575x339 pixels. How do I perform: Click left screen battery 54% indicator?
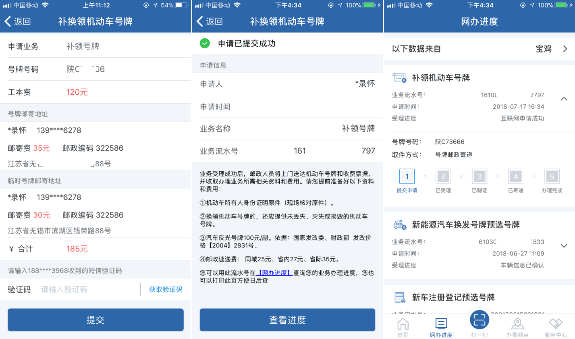[174, 5]
